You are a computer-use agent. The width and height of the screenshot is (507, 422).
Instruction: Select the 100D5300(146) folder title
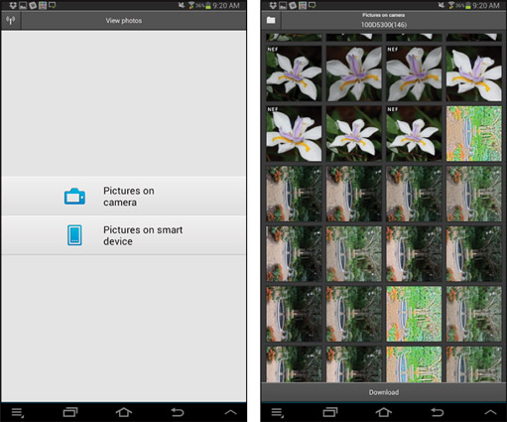click(384, 25)
